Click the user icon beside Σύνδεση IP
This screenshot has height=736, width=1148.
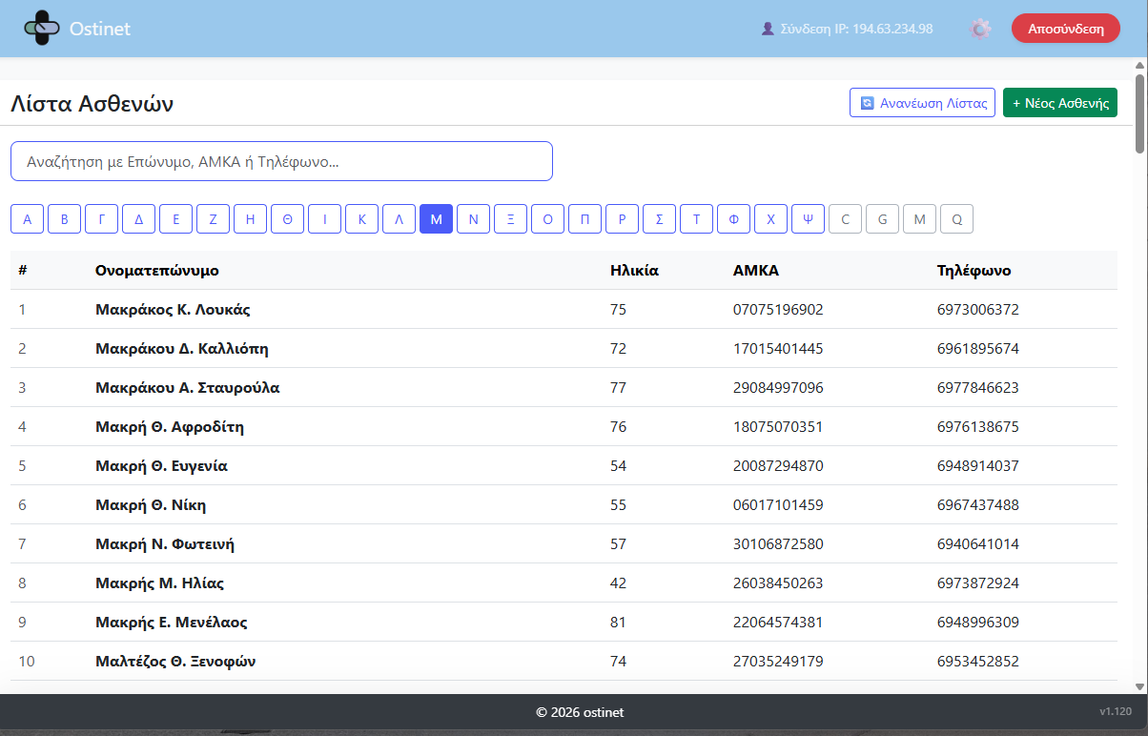768,29
